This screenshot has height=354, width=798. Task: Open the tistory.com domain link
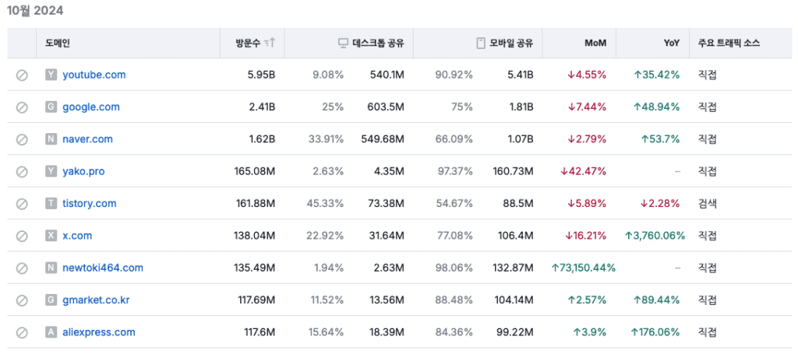pyautogui.click(x=90, y=204)
